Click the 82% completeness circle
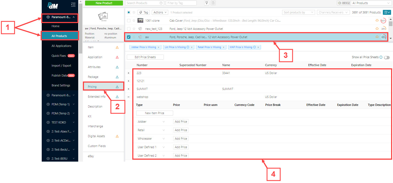393x183 pixels. click(383, 21)
